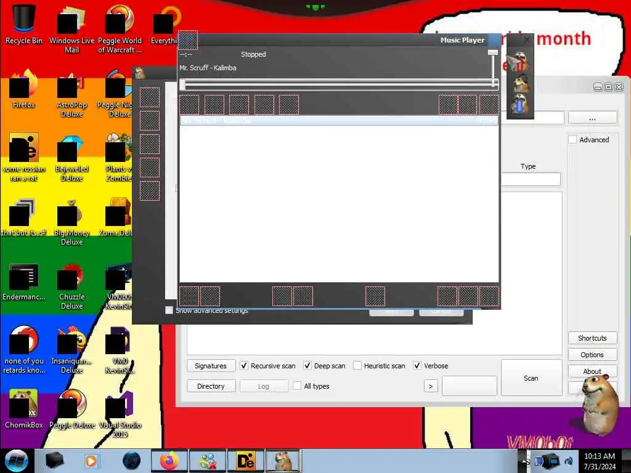Viewport: 631px width, 473px height.
Task: Click the input field next to '>' button
Action: click(469, 386)
